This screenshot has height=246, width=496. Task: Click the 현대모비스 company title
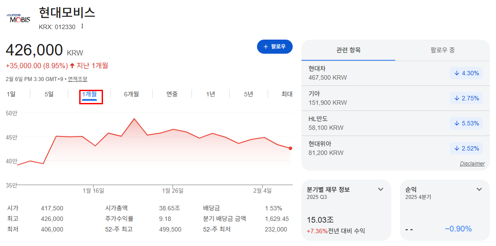(67, 12)
